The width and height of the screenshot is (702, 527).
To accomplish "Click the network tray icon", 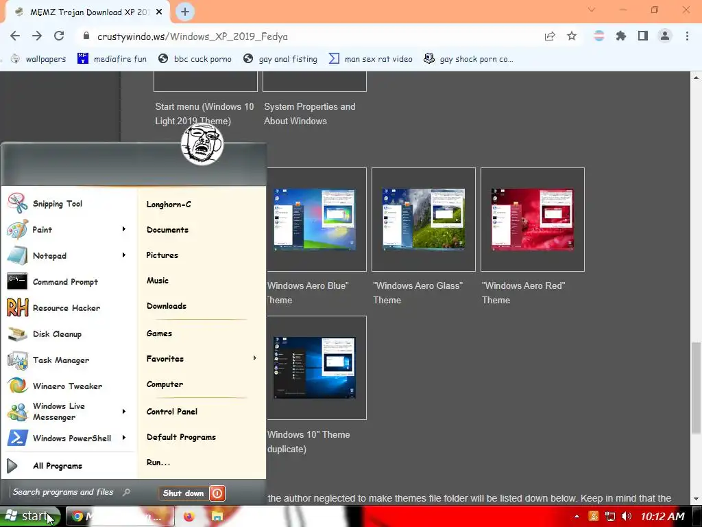I will point(609,516).
